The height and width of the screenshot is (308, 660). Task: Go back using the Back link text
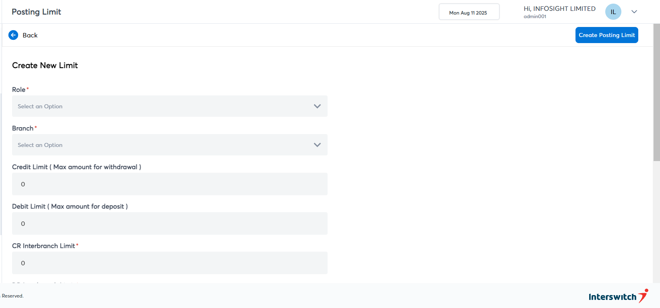[x=30, y=35]
